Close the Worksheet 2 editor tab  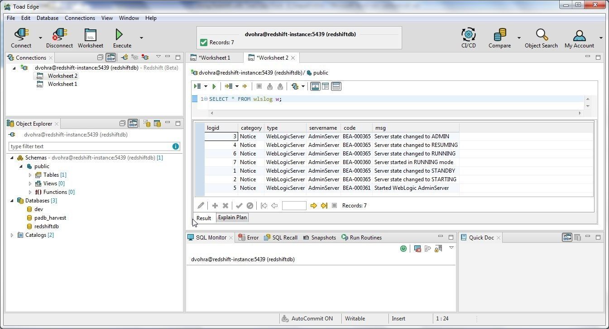tap(293, 58)
